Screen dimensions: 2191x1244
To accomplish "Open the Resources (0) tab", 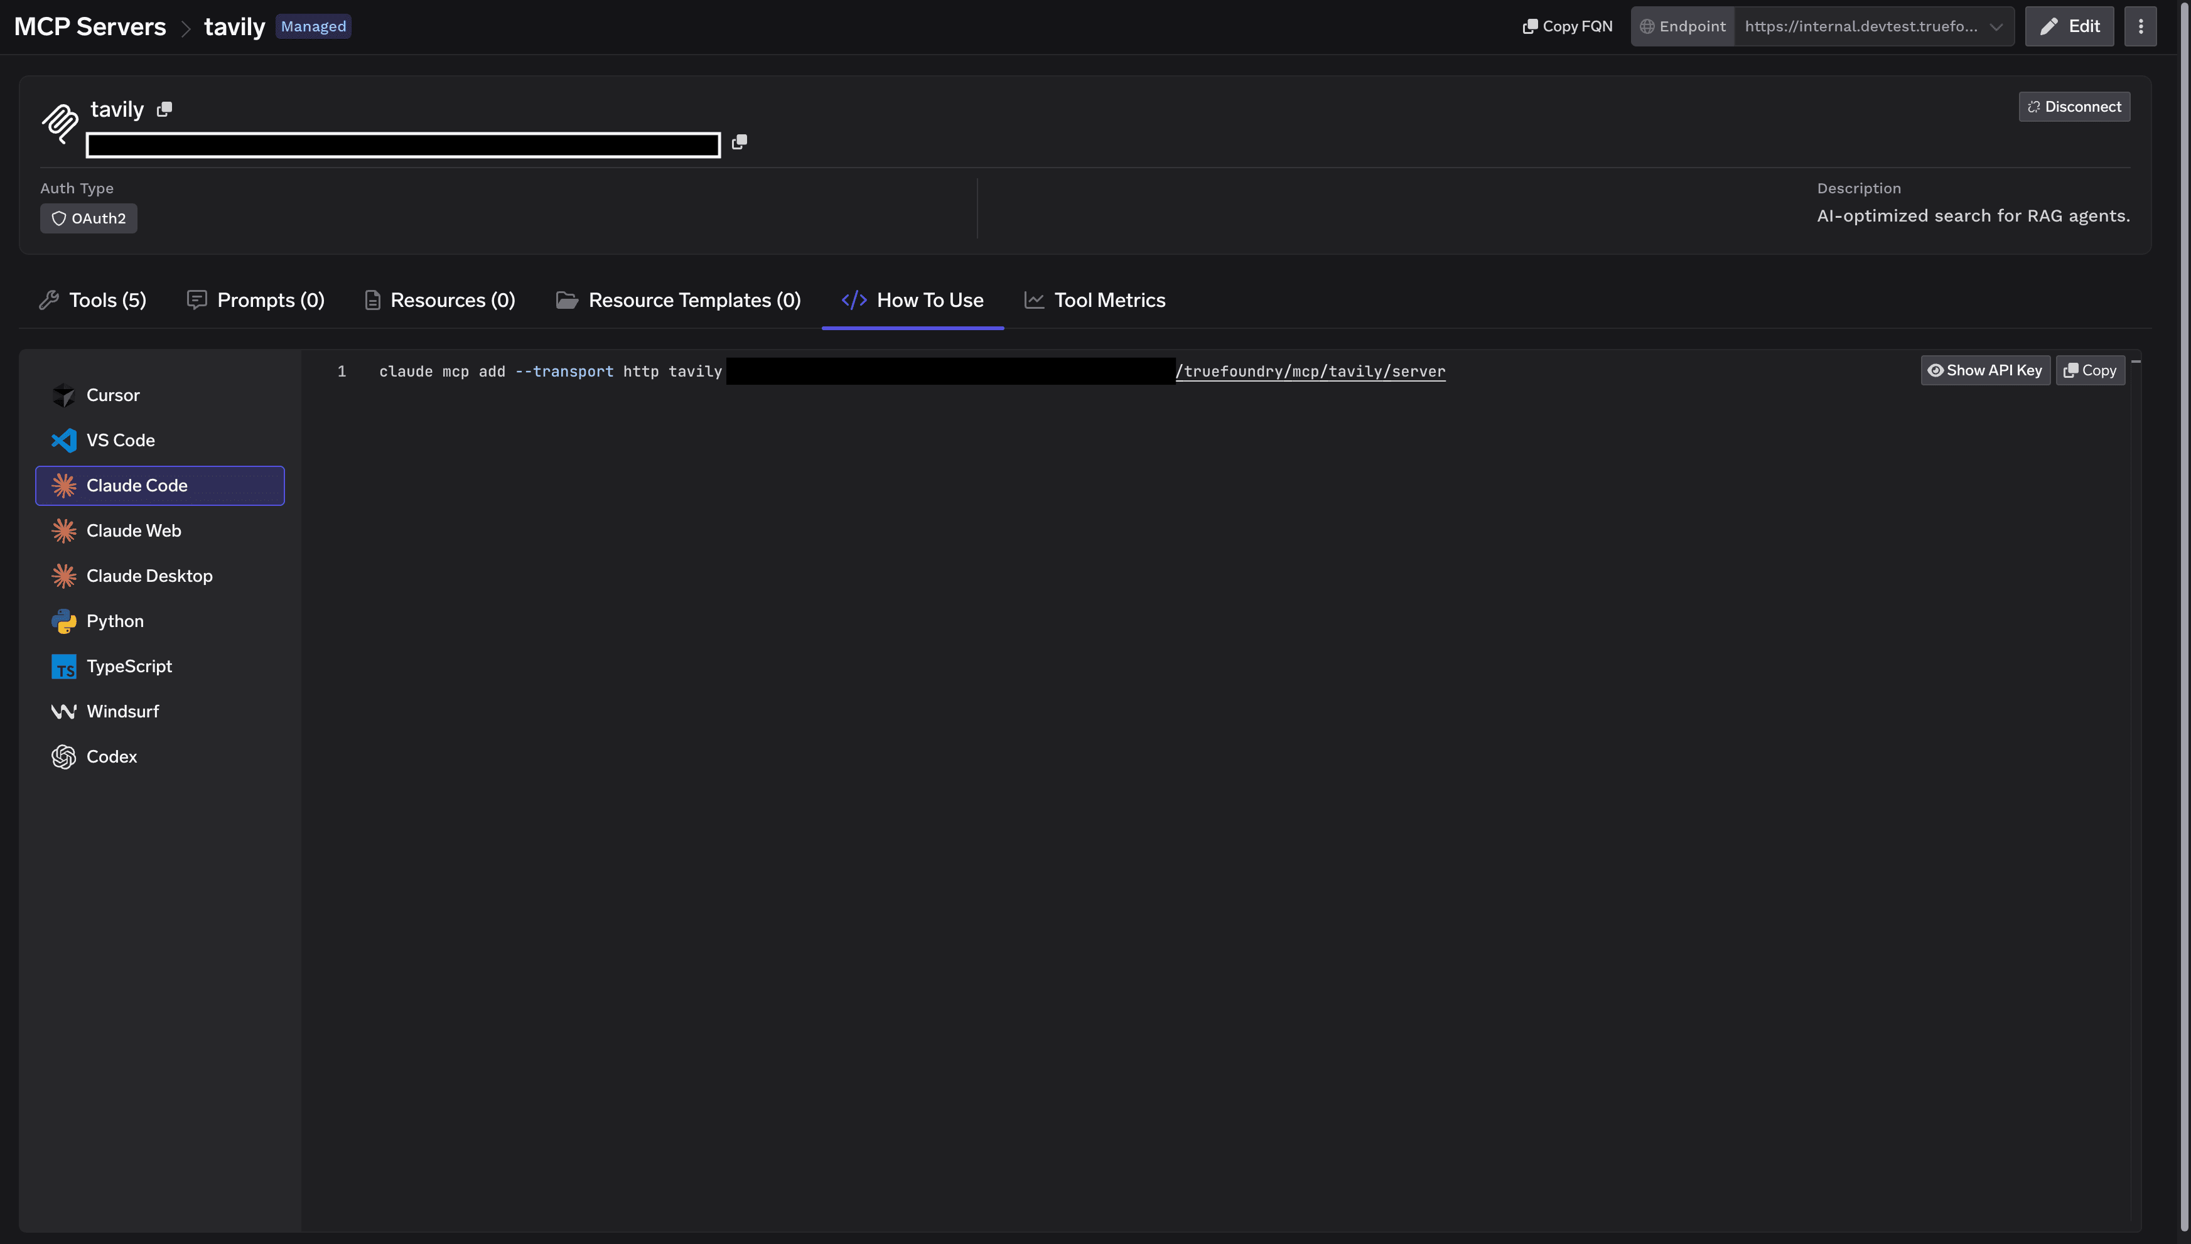I will pyautogui.click(x=440, y=301).
